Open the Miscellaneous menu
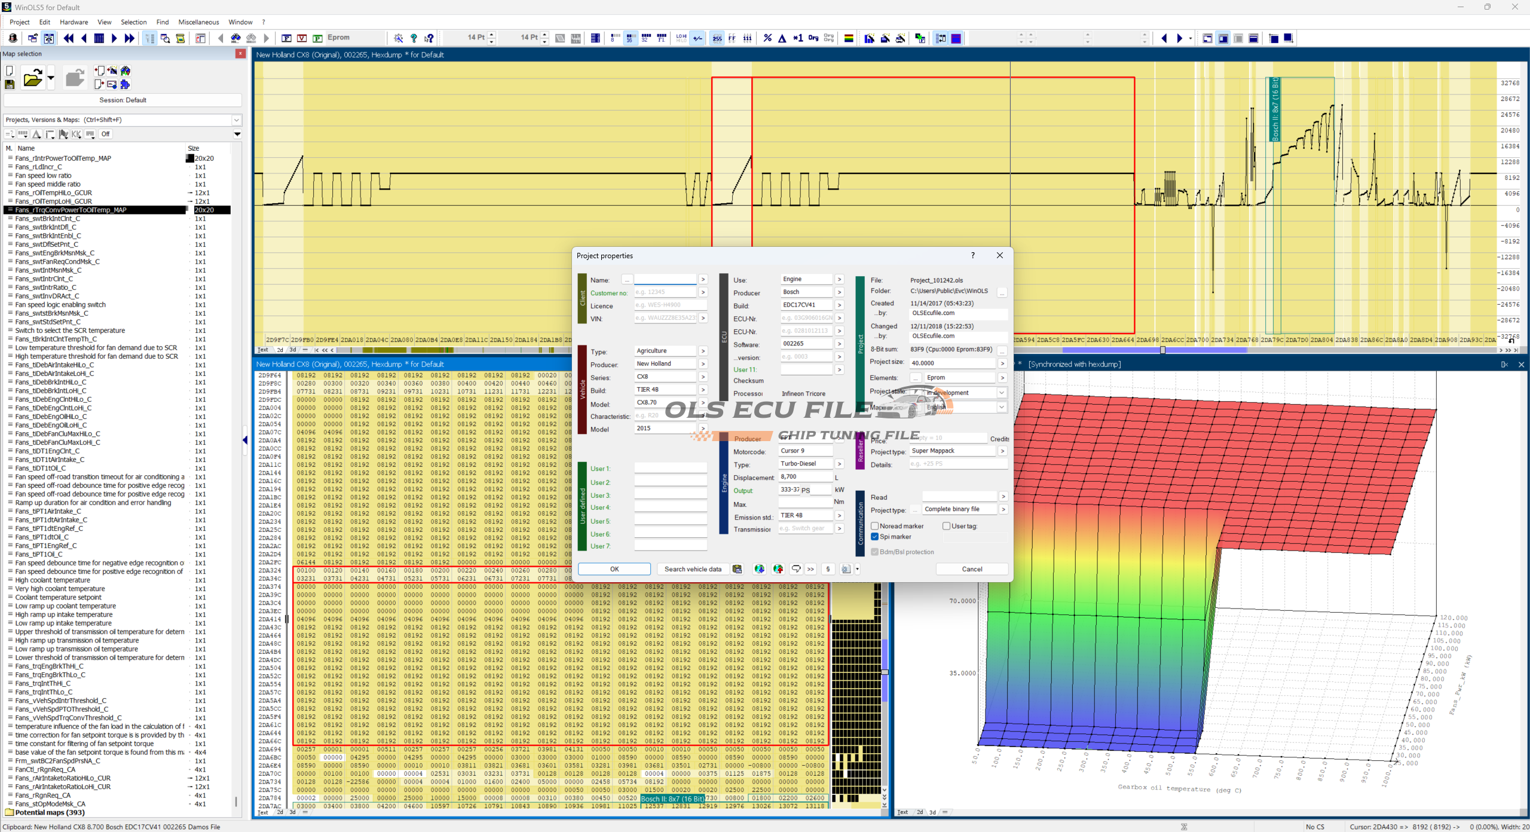 (x=198, y=22)
